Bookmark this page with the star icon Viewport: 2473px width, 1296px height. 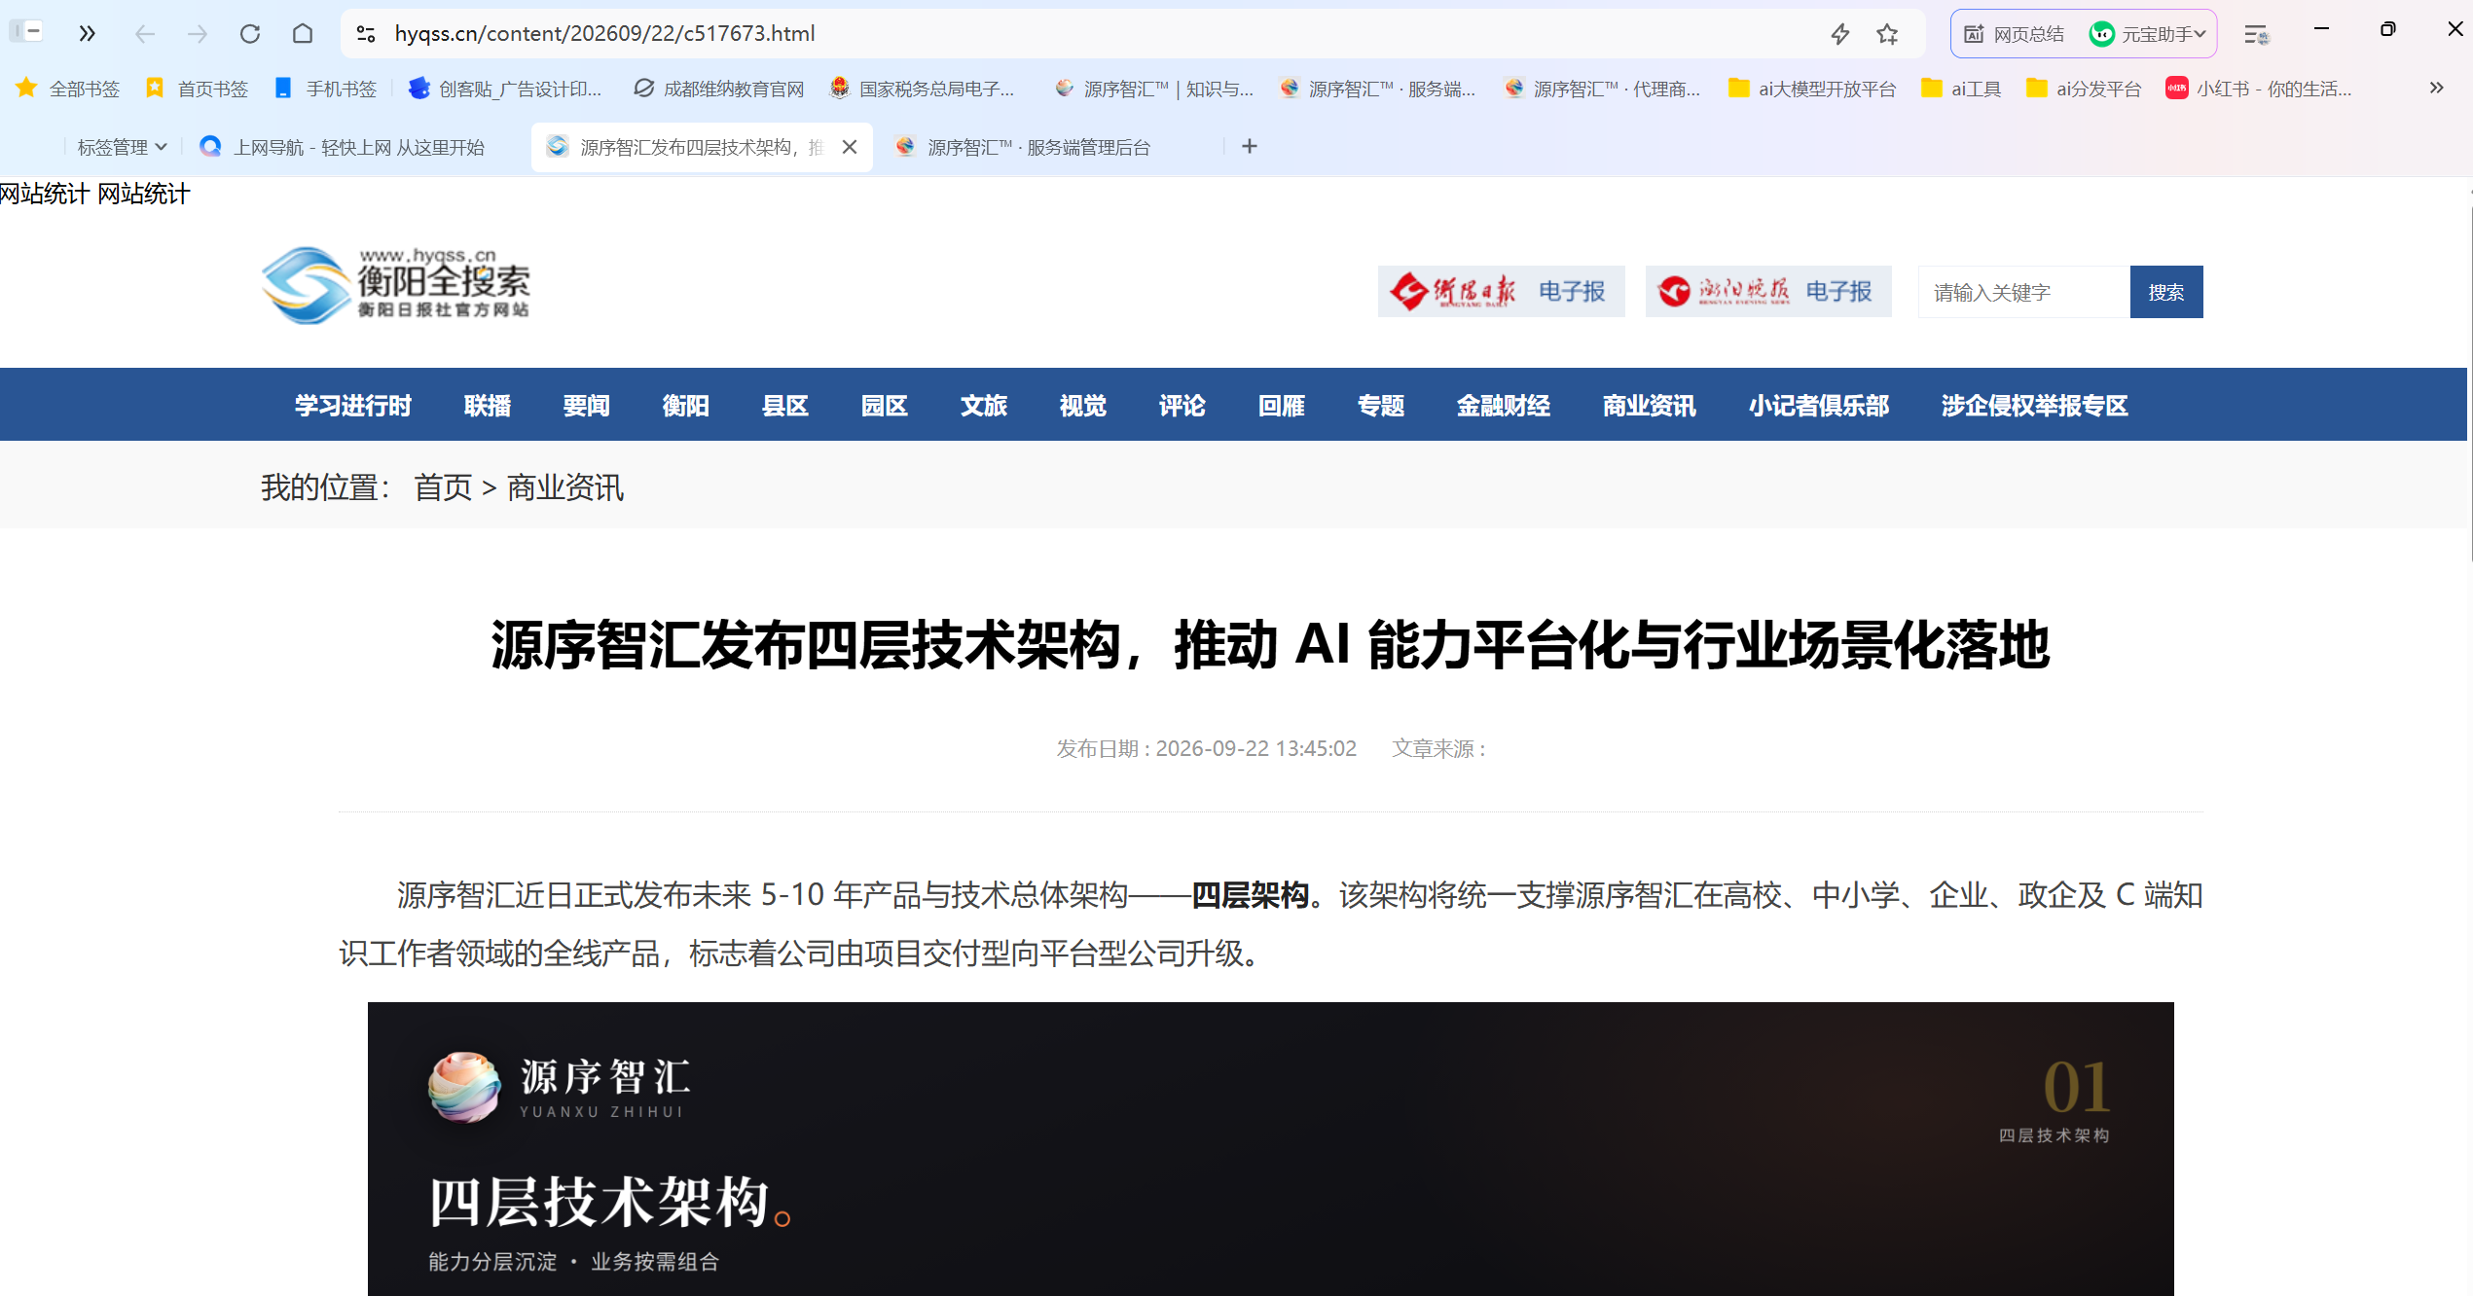(x=1887, y=34)
